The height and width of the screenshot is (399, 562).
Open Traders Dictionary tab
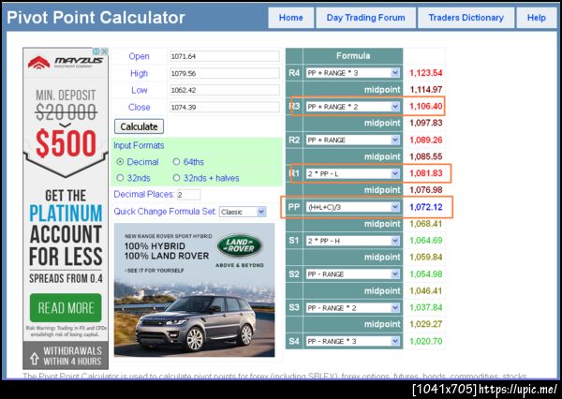click(466, 18)
